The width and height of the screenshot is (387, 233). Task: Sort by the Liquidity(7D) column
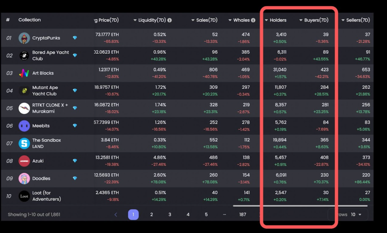coord(150,20)
